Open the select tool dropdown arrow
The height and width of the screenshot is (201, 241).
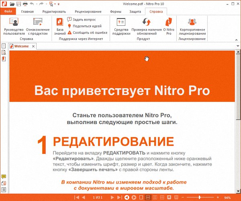pyautogui.click(x=55, y=4)
